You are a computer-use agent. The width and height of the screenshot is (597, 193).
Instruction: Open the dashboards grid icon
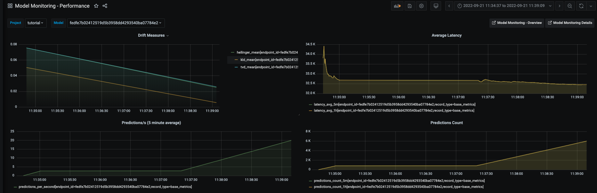(10, 6)
